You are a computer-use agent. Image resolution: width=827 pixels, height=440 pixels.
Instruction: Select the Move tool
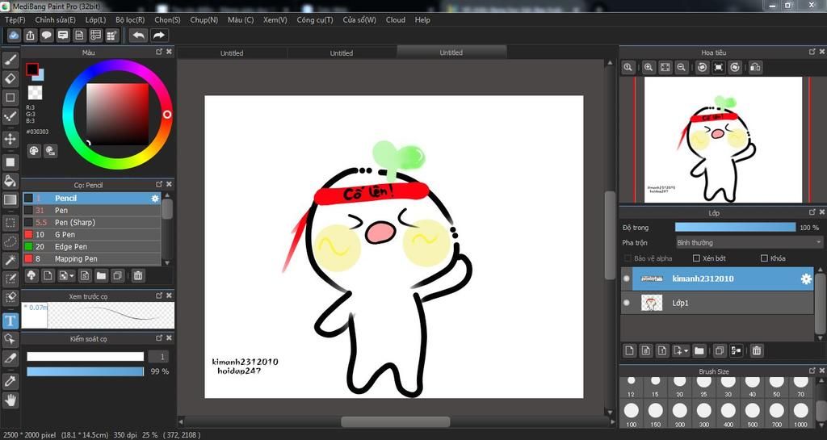[10, 139]
